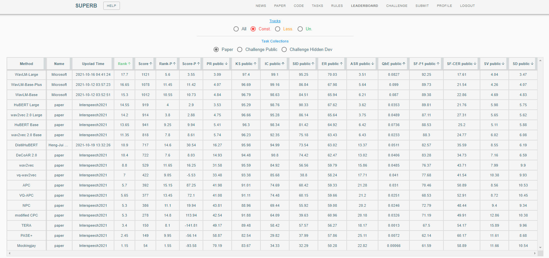Click the DeCoAR 2.0 method cell
The width and height of the screenshot is (549, 258).
point(26,155)
